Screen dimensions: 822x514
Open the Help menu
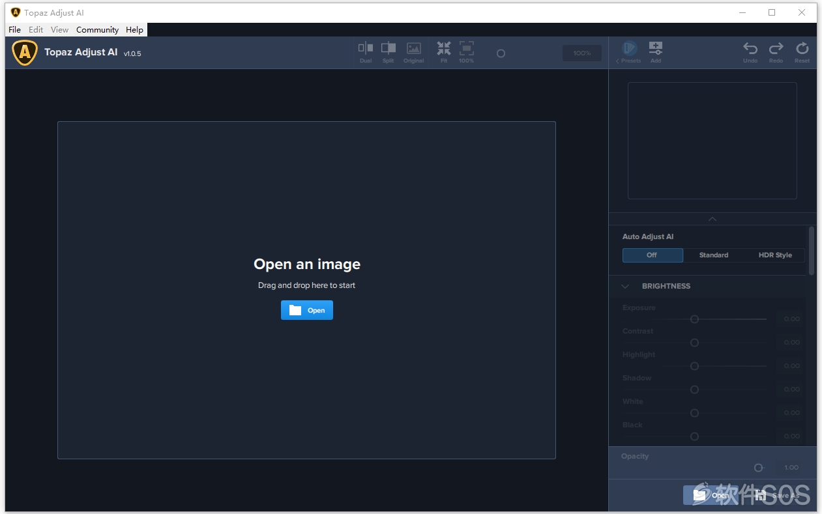134,29
